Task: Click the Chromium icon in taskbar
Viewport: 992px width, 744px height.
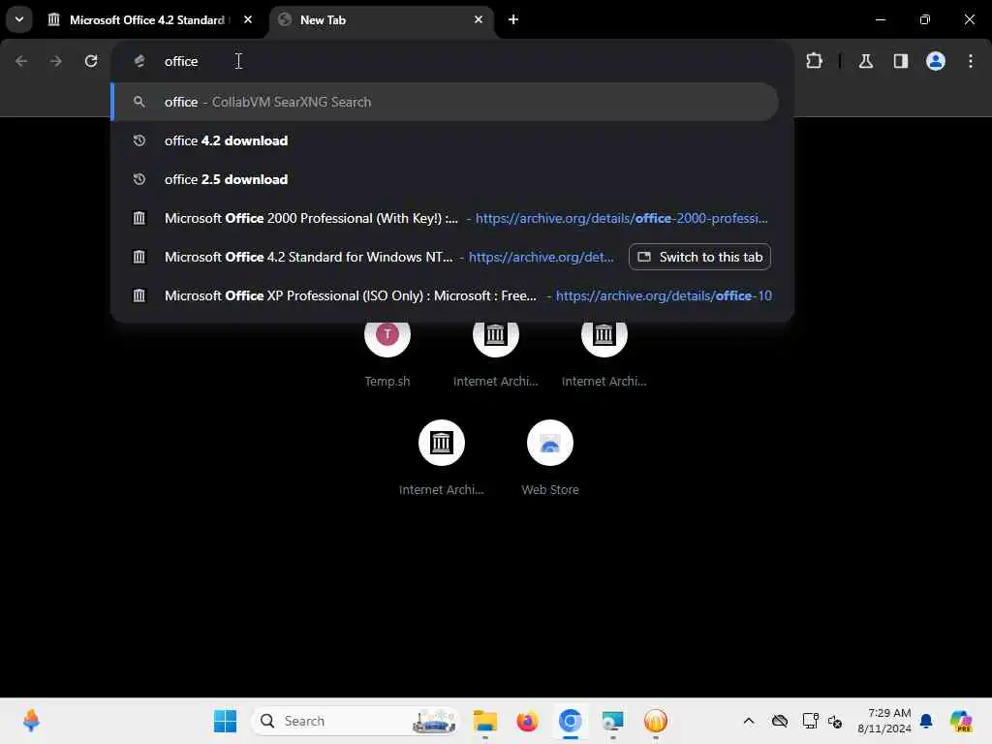Action: point(570,721)
